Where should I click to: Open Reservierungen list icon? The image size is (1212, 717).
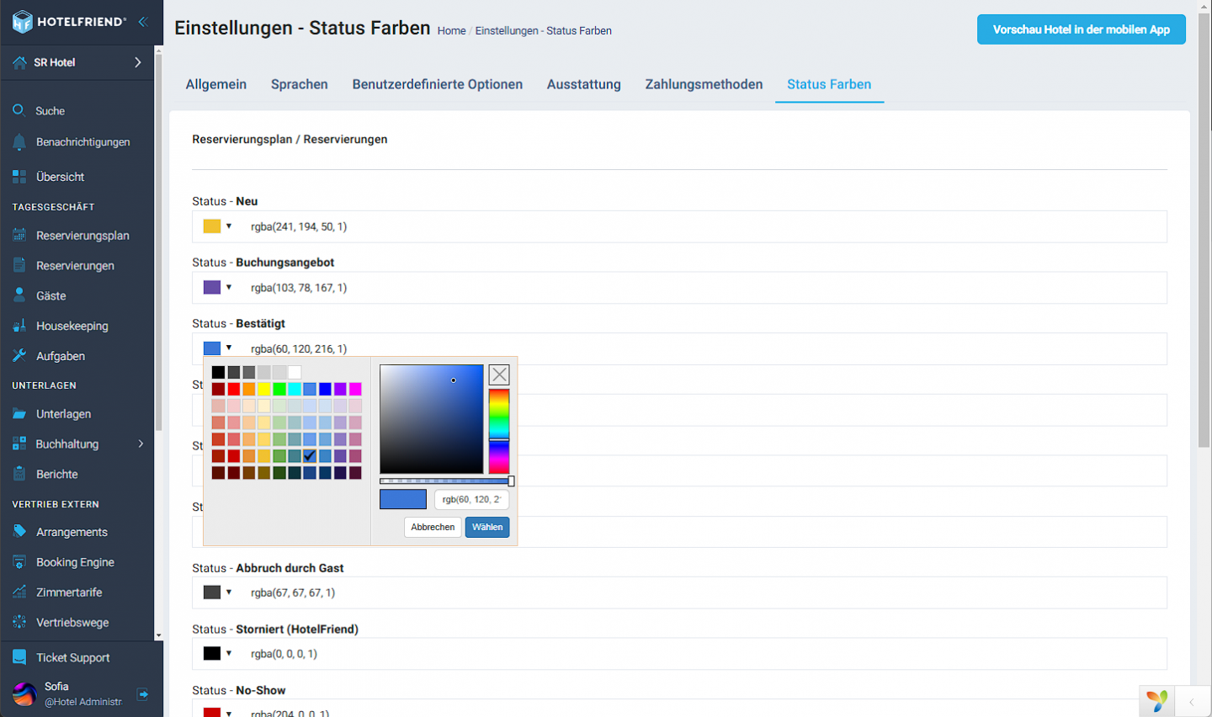(x=19, y=265)
